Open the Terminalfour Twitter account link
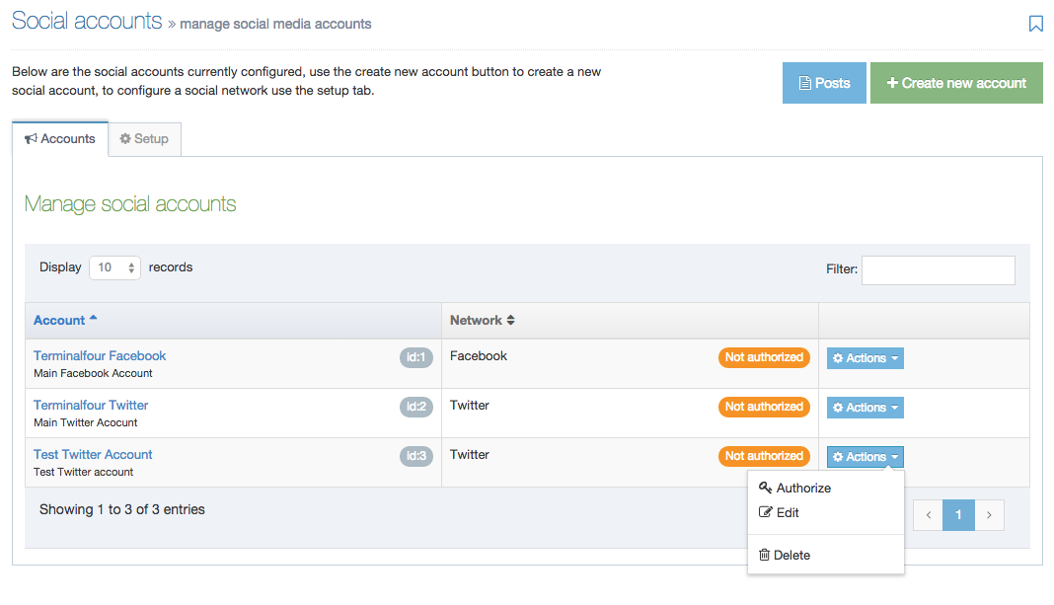The width and height of the screenshot is (1054, 605). [x=91, y=405]
